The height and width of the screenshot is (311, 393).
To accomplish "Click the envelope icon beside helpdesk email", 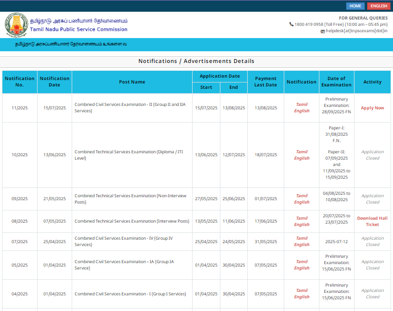I will coord(323,30).
